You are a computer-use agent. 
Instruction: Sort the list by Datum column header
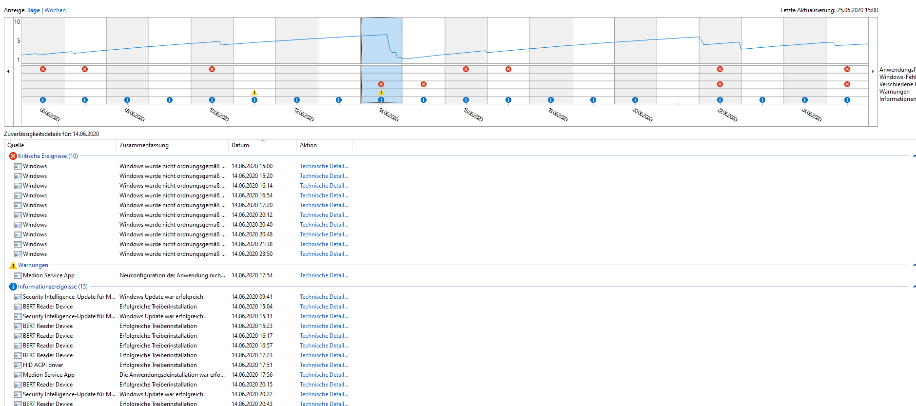[240, 145]
